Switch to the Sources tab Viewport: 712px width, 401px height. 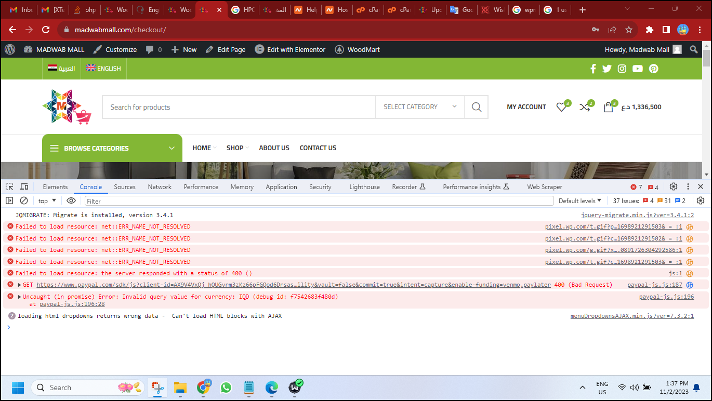125,187
